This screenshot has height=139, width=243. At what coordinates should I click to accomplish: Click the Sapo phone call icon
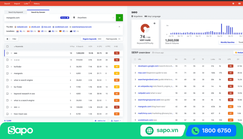pyautogui.click(x=195, y=131)
